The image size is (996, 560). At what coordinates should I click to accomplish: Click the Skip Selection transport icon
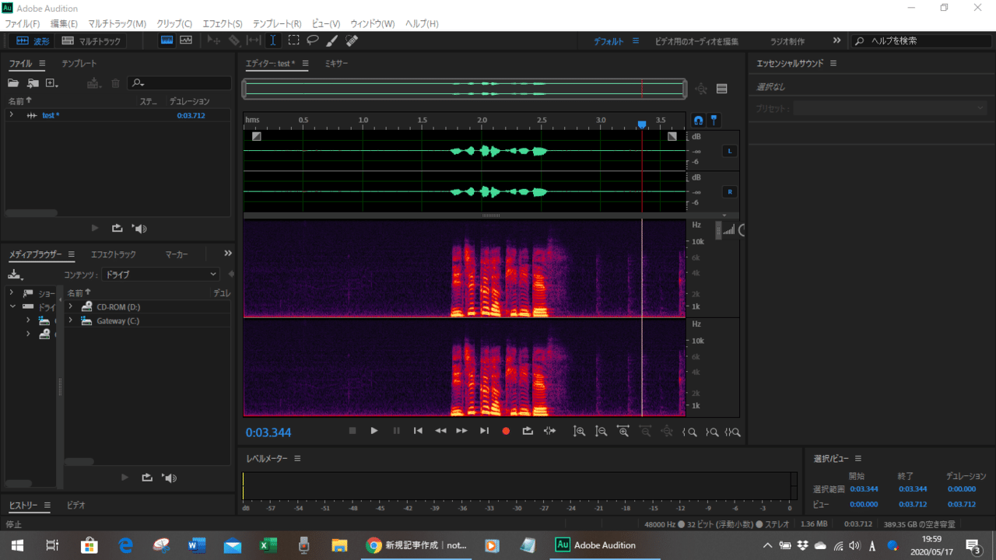click(x=550, y=431)
